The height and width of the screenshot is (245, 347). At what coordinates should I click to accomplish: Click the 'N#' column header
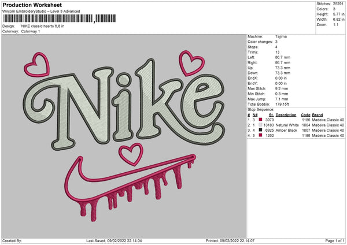point(255,115)
